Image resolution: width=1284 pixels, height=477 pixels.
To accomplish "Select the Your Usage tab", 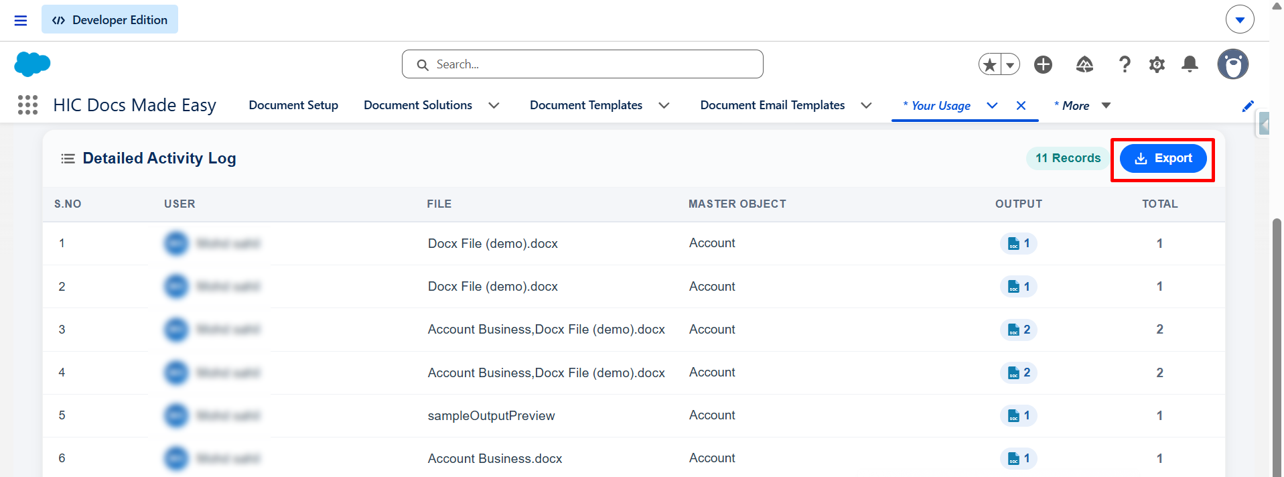I will coord(936,106).
